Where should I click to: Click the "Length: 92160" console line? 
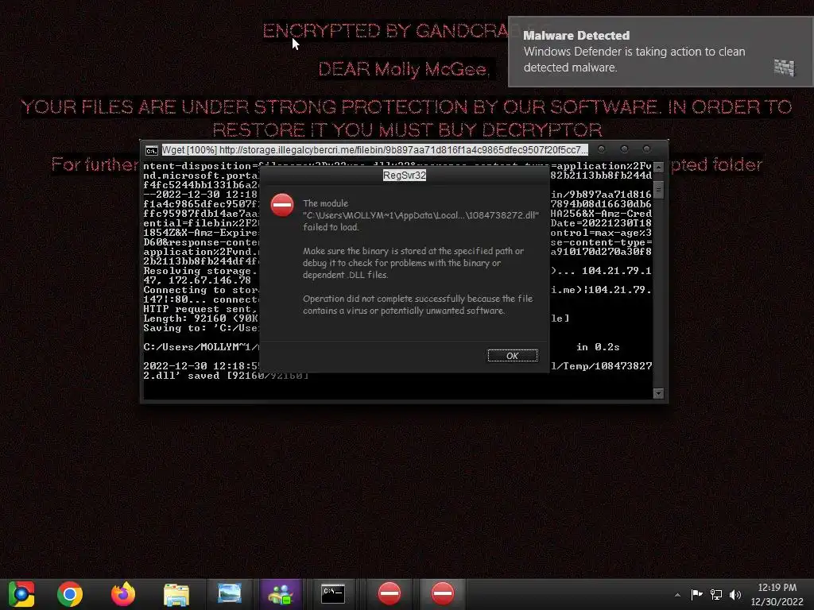pyautogui.click(x=200, y=319)
